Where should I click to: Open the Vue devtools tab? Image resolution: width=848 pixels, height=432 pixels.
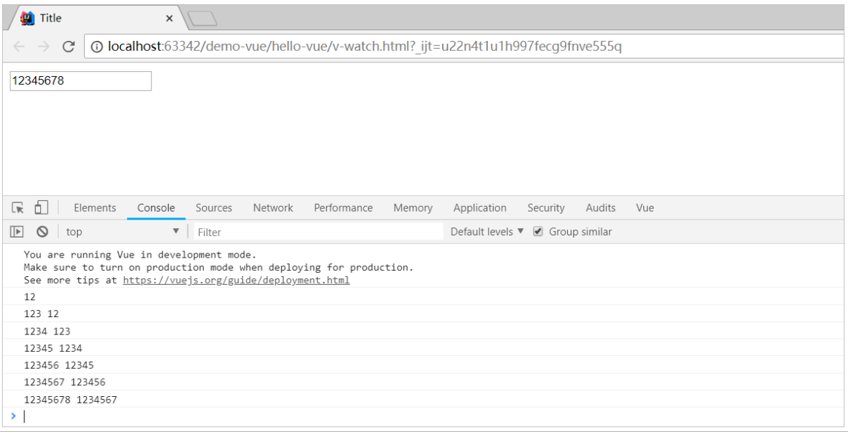click(645, 208)
